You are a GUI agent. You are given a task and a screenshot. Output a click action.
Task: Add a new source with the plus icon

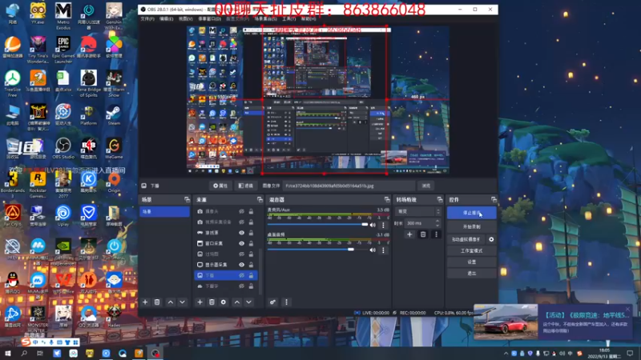[200, 302]
